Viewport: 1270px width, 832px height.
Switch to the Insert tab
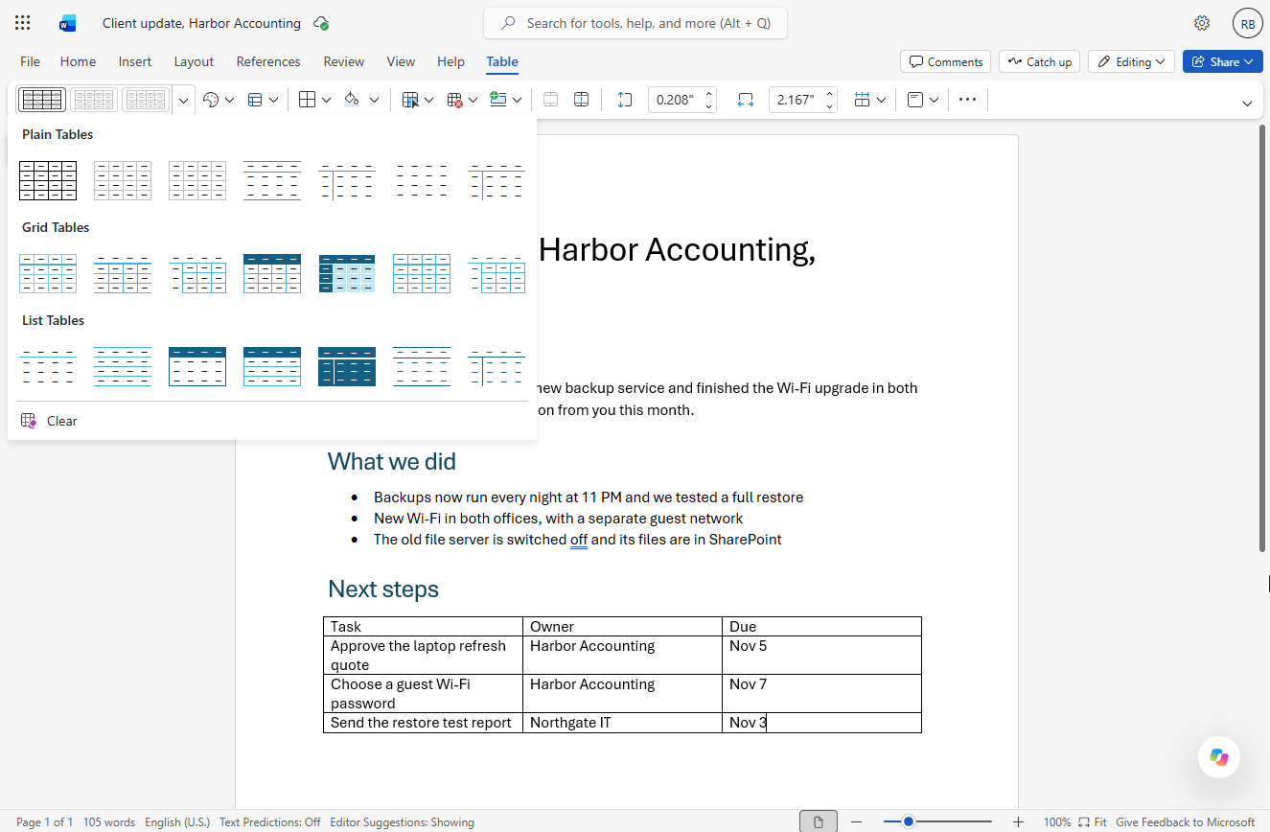[x=135, y=61]
